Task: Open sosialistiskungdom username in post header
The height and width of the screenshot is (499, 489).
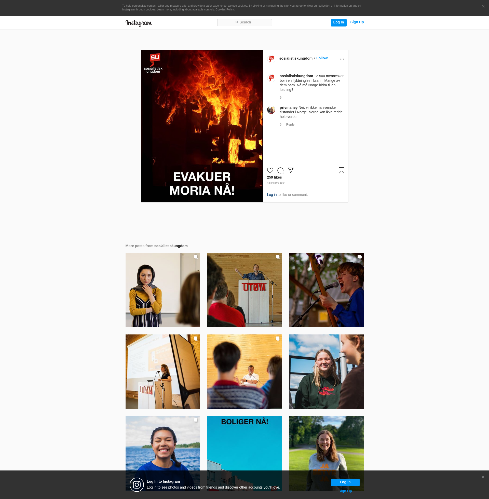Action: 296,59
